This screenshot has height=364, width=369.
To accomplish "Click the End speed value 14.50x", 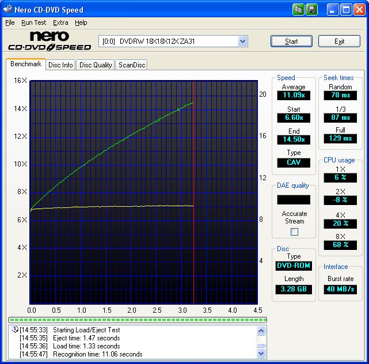I will [x=294, y=139].
